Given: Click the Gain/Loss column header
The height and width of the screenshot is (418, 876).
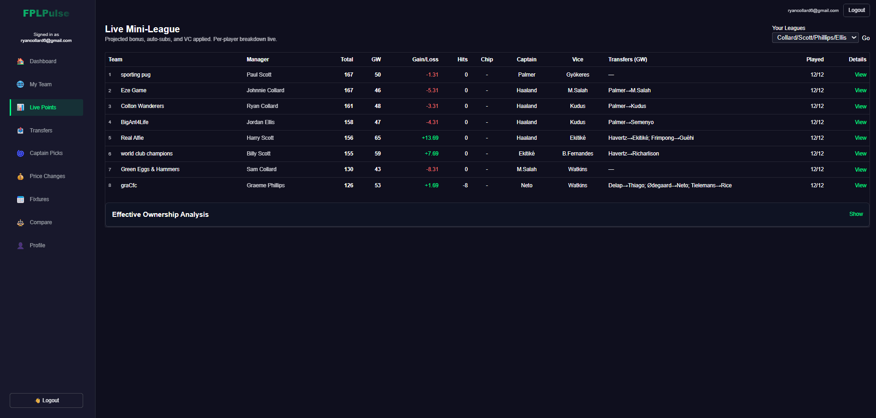Looking at the screenshot, I should click(x=425, y=60).
